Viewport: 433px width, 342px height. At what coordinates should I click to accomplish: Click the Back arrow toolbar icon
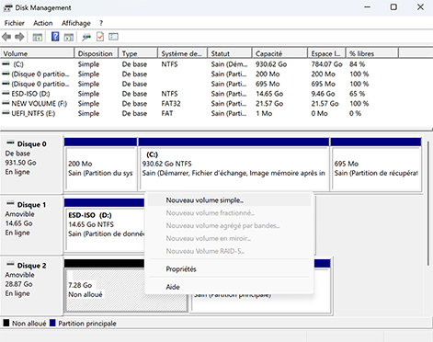pyautogui.click(x=6, y=37)
